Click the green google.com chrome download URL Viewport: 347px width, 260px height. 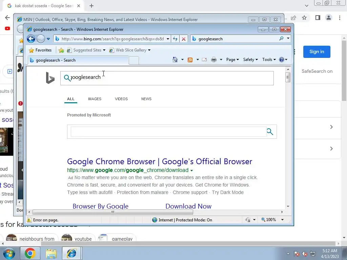coord(128,170)
